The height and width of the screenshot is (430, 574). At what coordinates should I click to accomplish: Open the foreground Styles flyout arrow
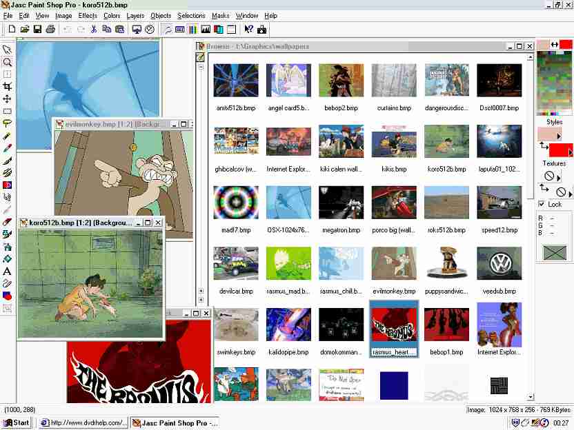pos(559,136)
